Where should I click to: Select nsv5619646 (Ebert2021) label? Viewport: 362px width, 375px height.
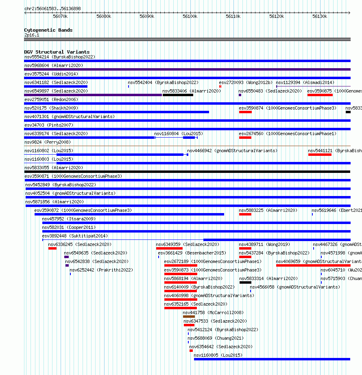pos(337,211)
